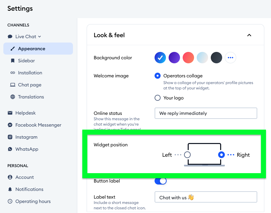Select the Your logo radio option

tap(158, 98)
